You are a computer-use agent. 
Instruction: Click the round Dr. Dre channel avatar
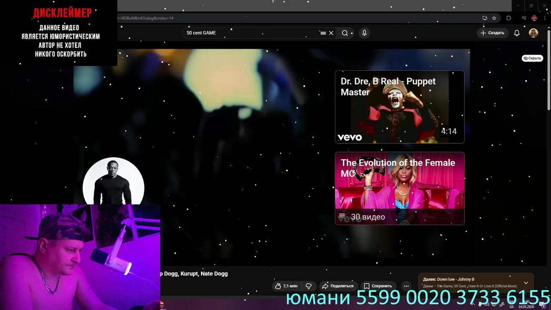click(x=114, y=181)
